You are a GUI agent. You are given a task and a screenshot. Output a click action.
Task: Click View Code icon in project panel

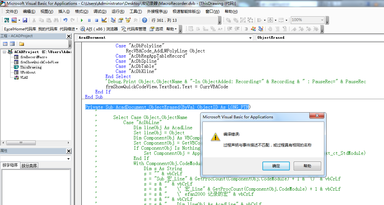[x=5, y=44]
